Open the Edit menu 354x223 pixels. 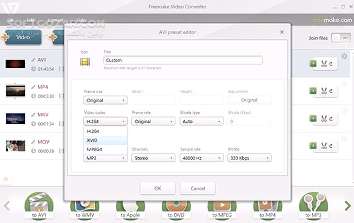(x=31, y=20)
